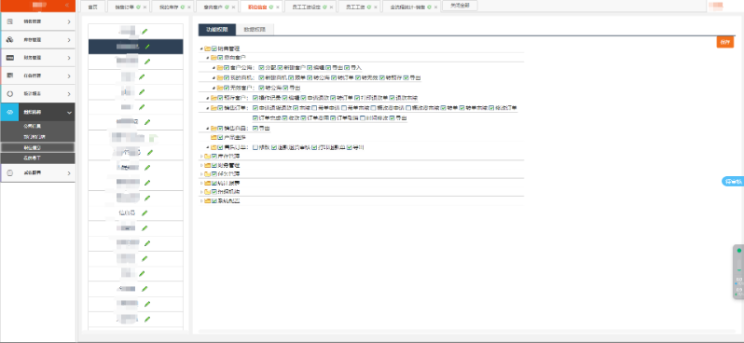The width and height of the screenshot is (744, 343).
Task: Refresh the 职位信息 tab via its green icon
Action: 271,7
